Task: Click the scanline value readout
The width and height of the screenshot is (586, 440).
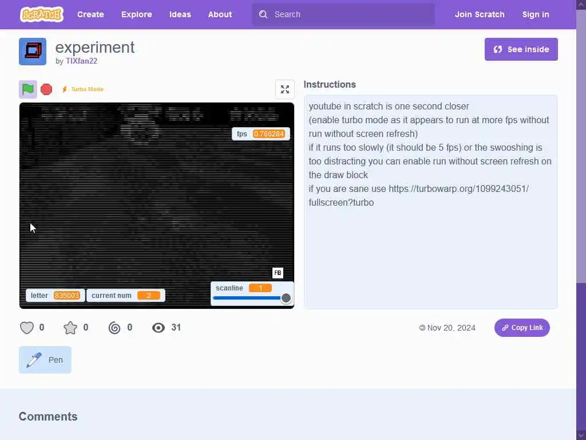Action: (260, 288)
